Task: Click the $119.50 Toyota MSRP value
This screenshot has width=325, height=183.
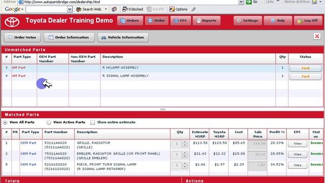Action: pyautogui.click(x=219, y=143)
